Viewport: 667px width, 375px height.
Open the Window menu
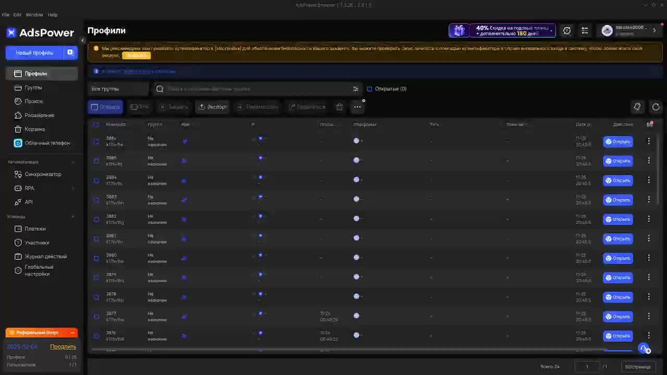[34, 15]
